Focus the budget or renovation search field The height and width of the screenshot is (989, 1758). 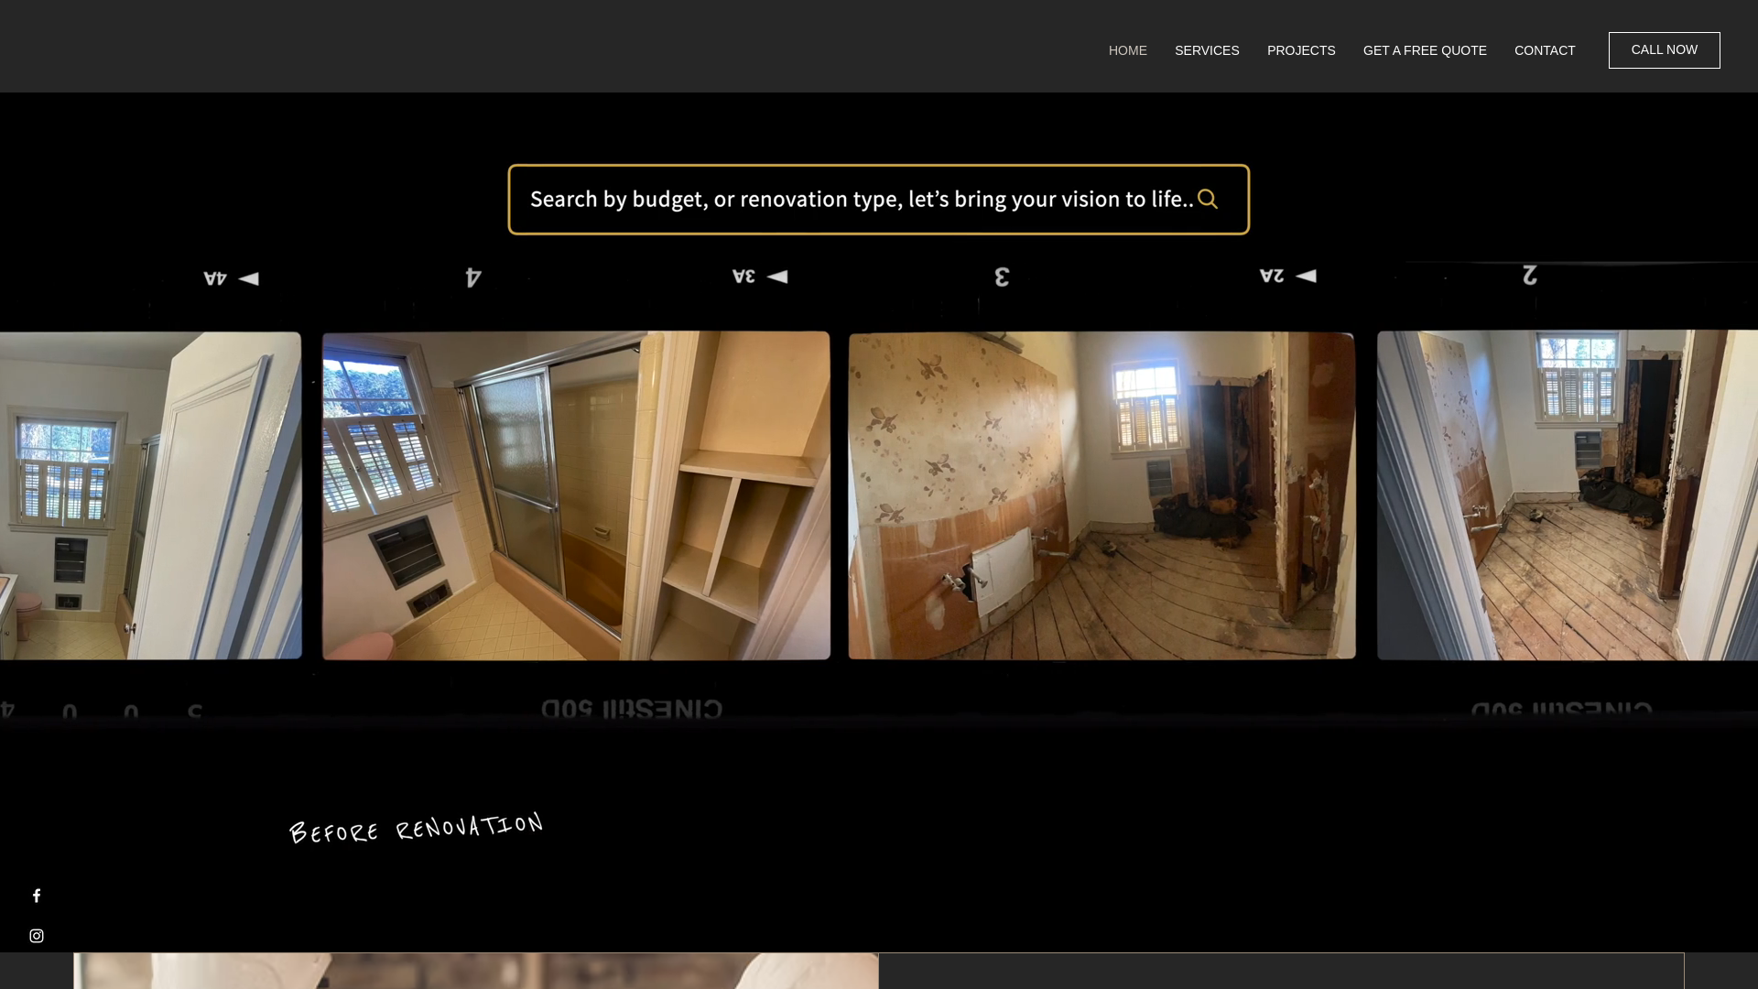coord(878,200)
